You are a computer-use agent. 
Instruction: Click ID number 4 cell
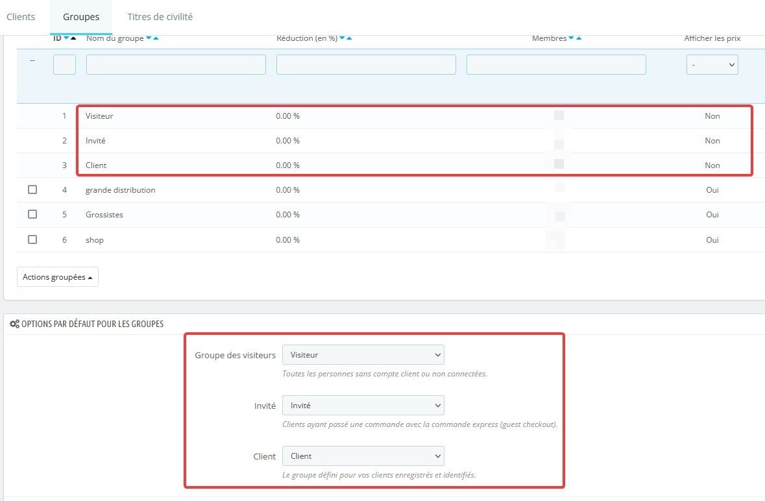click(64, 190)
